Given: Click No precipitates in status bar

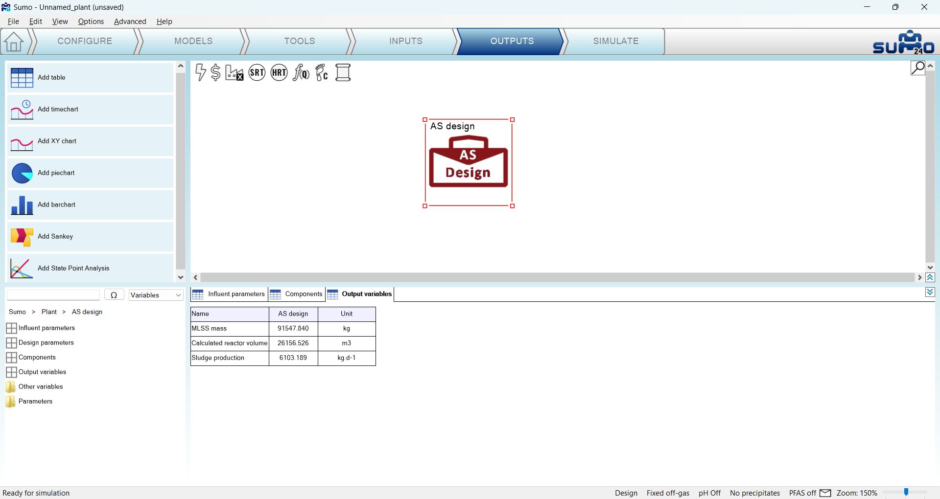Looking at the screenshot, I should 755,493.
